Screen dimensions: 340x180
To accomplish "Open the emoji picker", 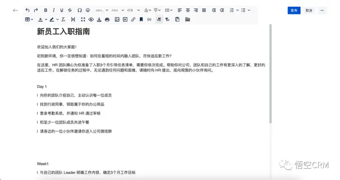I will (x=88, y=10).
